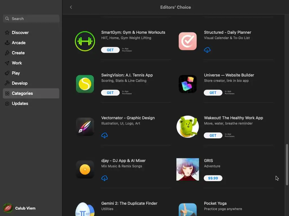The image size is (289, 216).
Task: Click the vertical scrollbar thumb
Action: coord(287,165)
